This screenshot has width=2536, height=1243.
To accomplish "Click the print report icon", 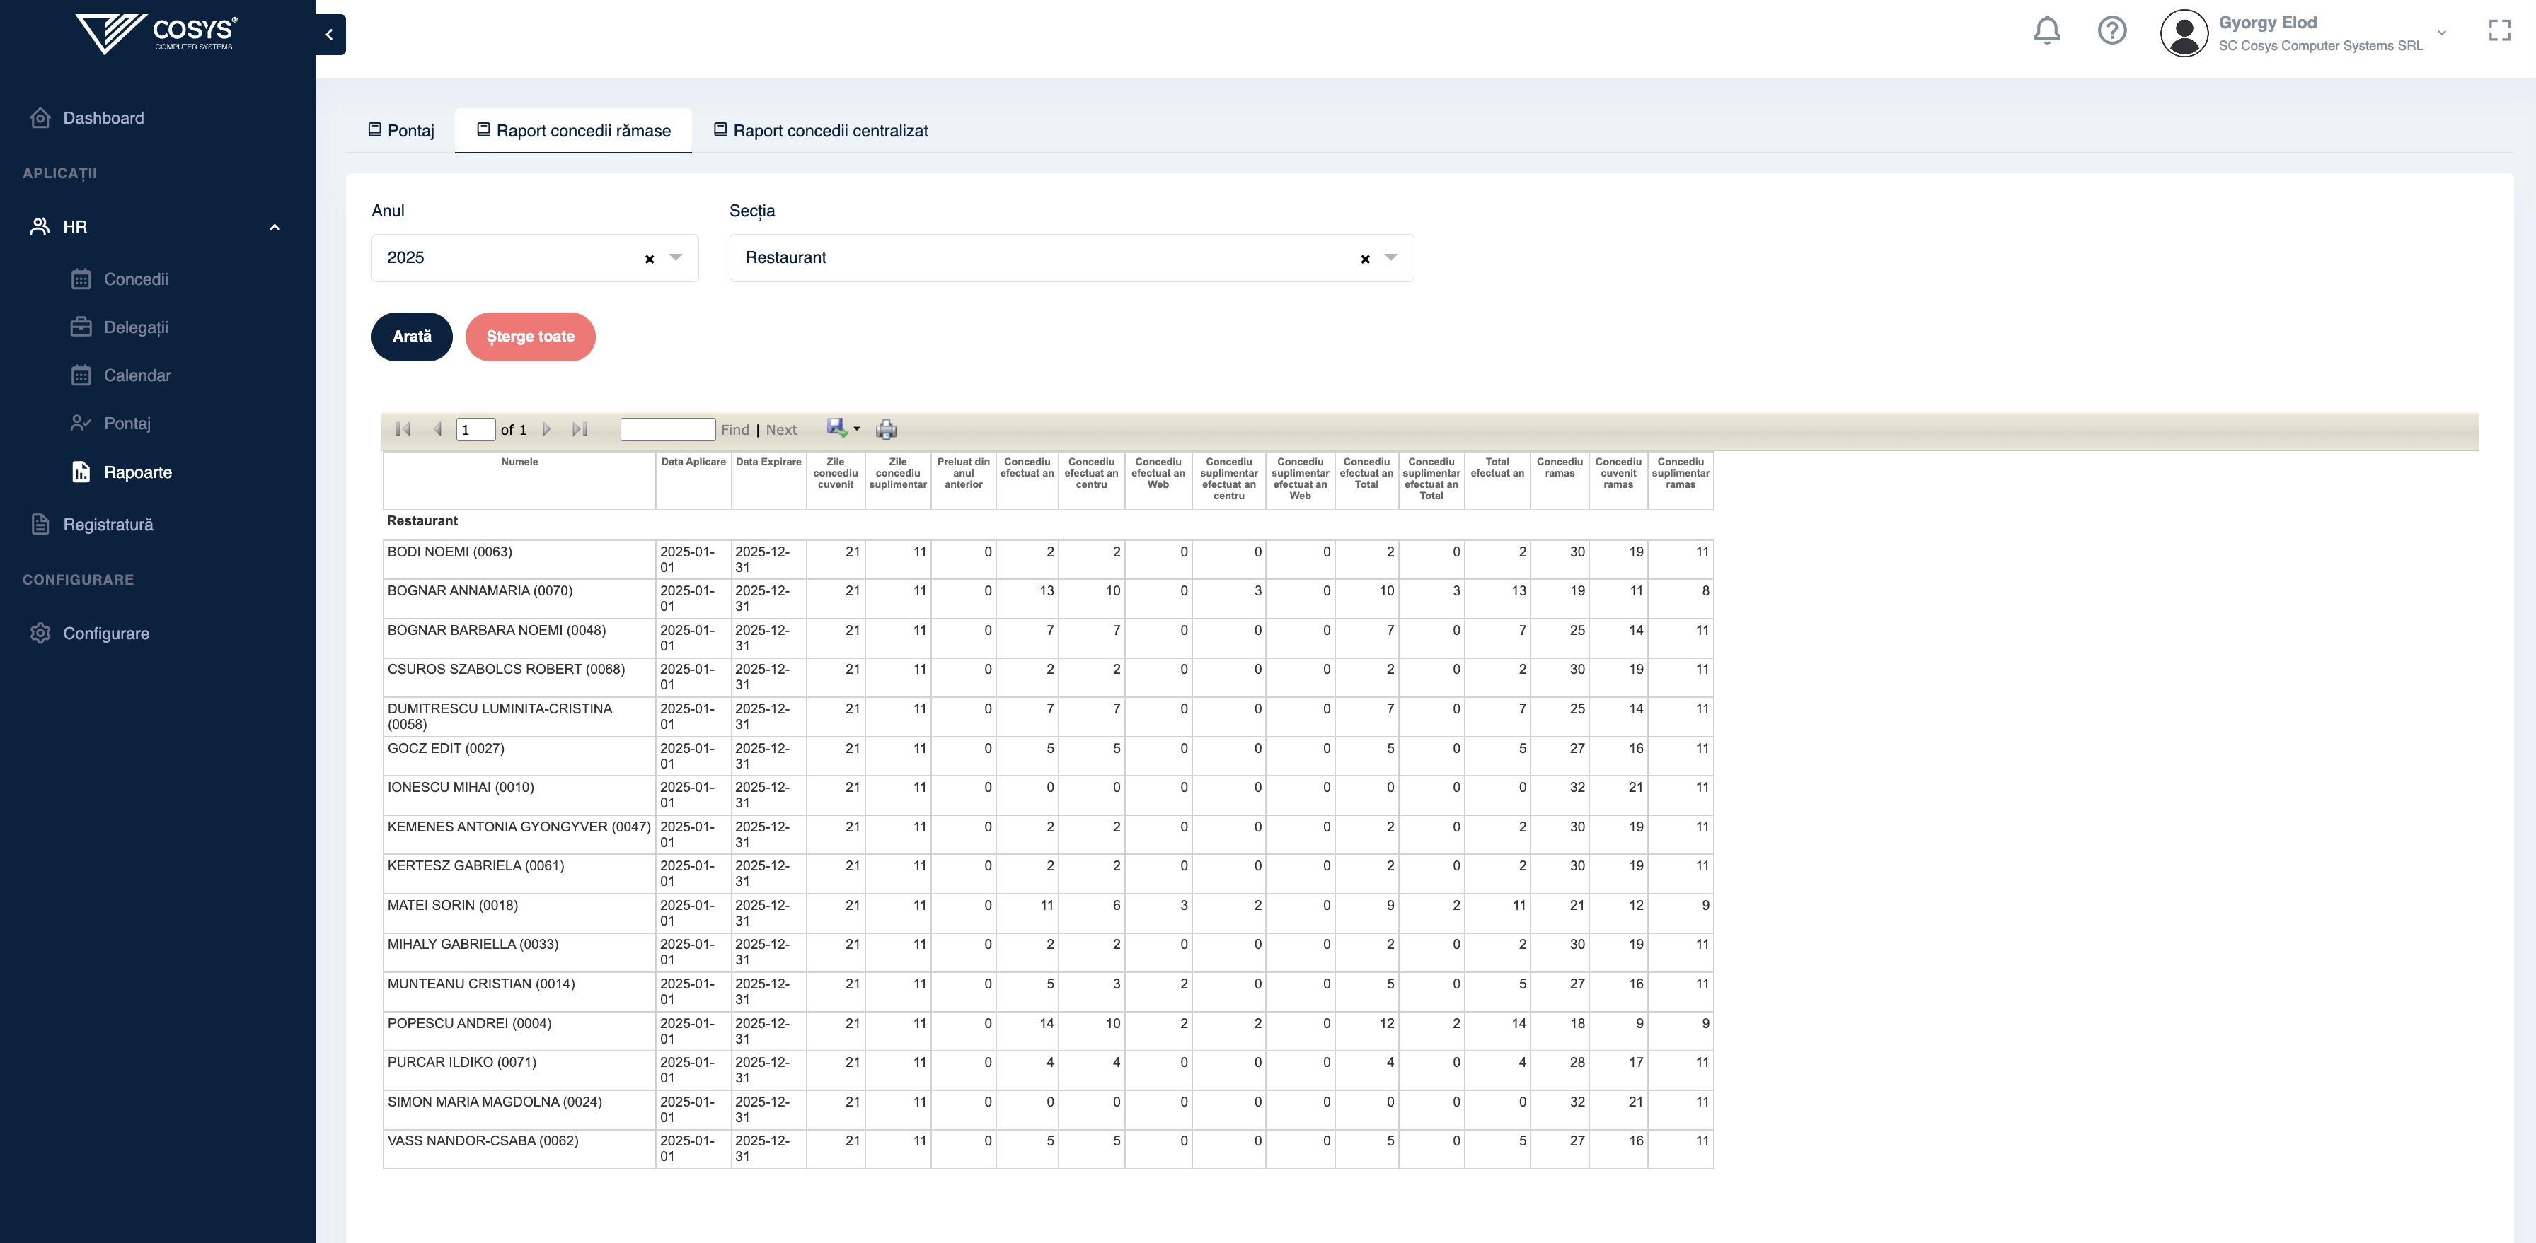I will click(886, 430).
